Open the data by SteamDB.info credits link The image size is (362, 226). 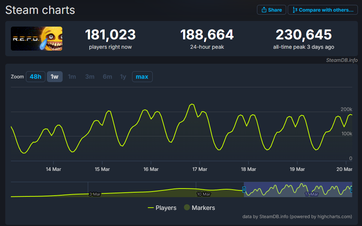click(x=297, y=217)
